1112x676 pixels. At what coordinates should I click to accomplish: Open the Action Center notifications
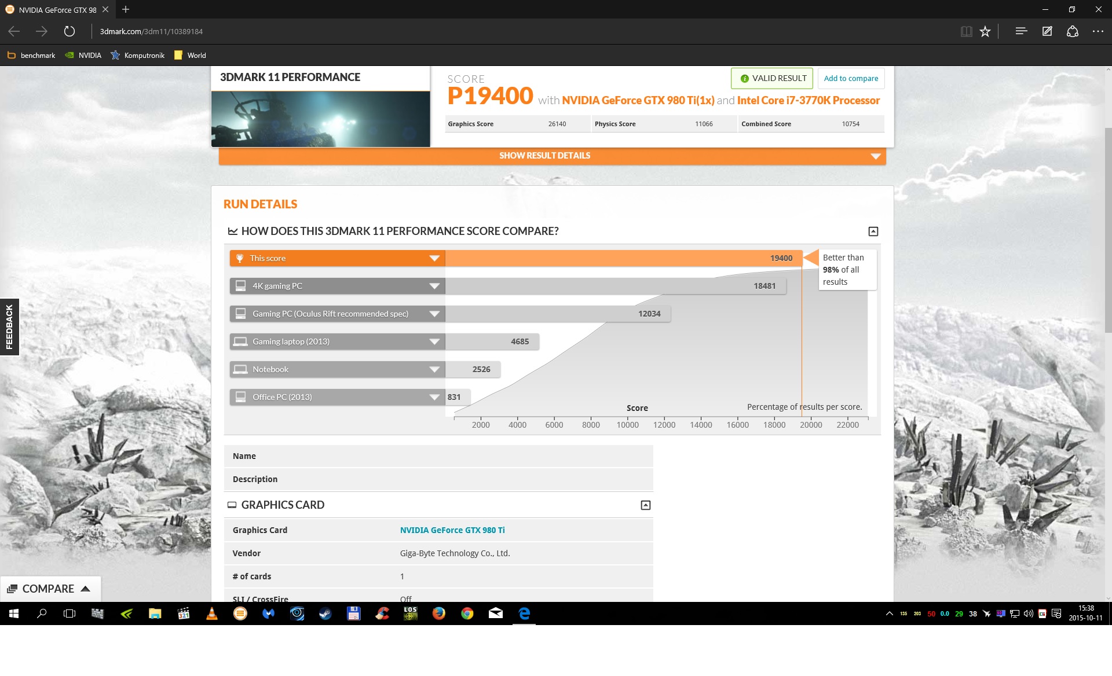pos(1056,613)
